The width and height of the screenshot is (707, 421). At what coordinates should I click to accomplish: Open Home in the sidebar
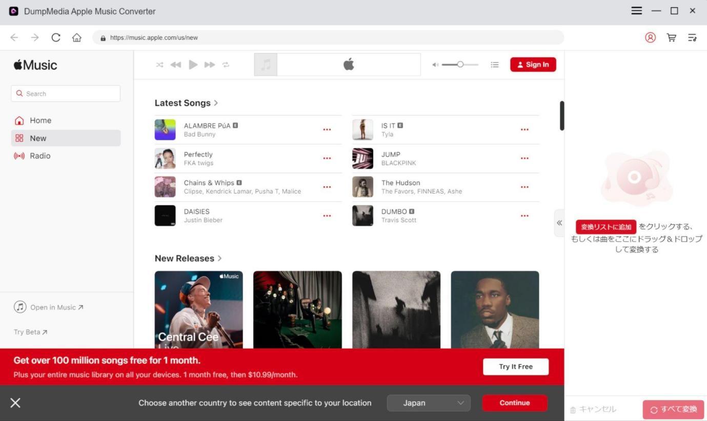pos(66,120)
